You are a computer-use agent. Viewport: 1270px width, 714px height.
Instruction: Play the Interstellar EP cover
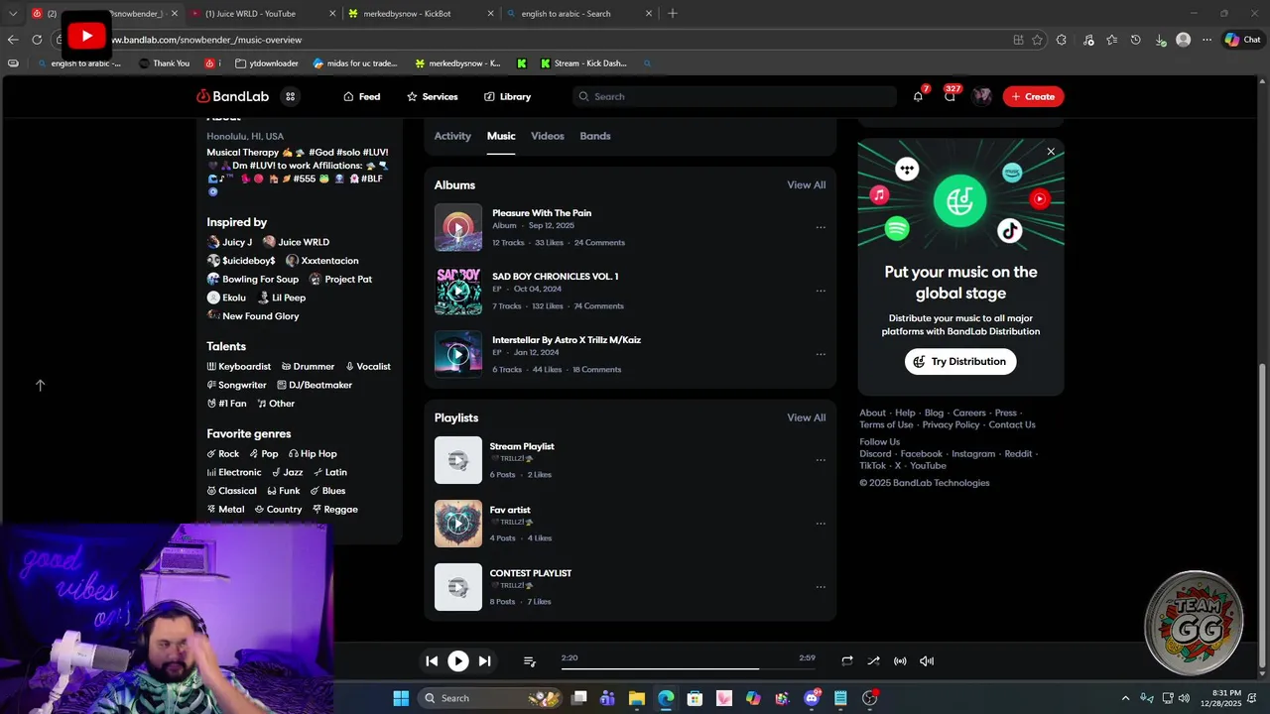(457, 354)
